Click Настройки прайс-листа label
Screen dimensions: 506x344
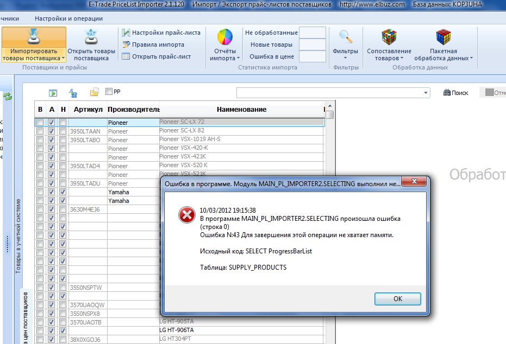tap(166, 33)
